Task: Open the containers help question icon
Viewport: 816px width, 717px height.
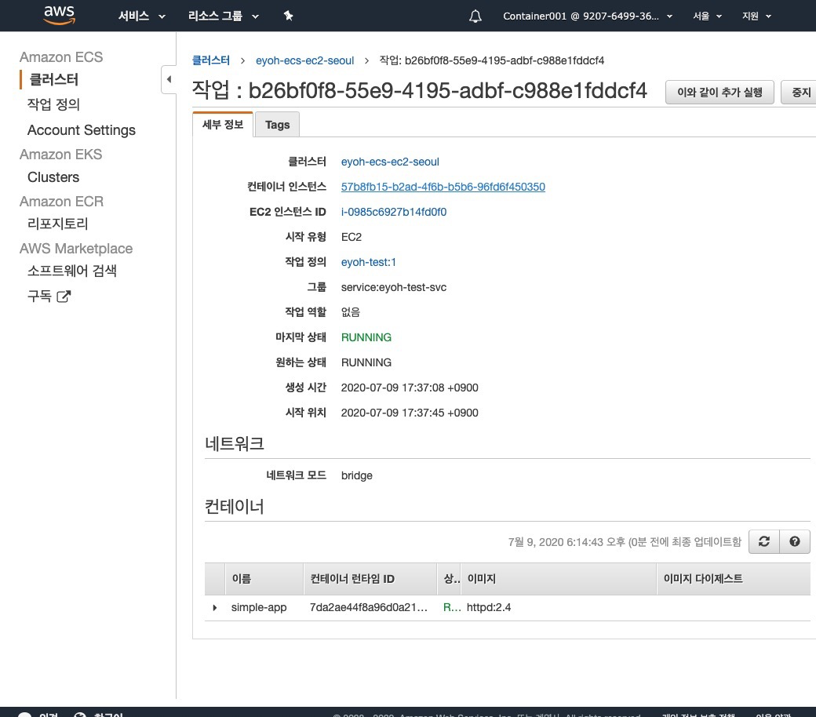Action: point(794,541)
